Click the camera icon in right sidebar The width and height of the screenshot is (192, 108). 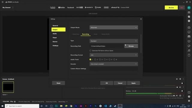[189, 28]
